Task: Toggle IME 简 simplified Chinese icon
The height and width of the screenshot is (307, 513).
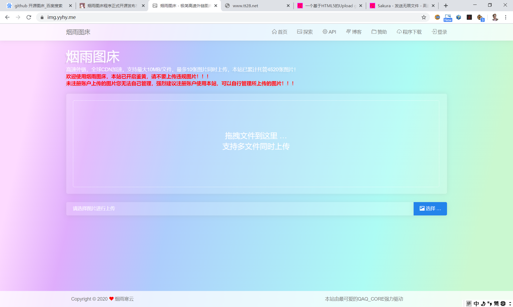Action: coord(496,304)
